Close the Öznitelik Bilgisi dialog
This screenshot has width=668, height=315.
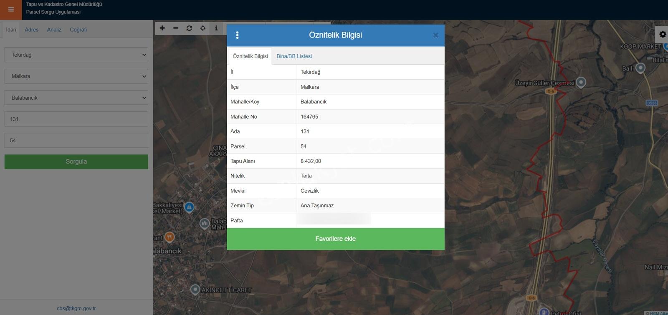click(435, 35)
